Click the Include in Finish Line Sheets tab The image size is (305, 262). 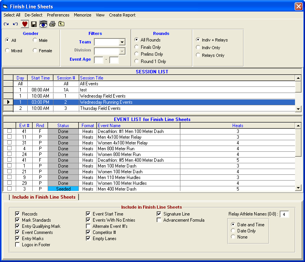44,197
